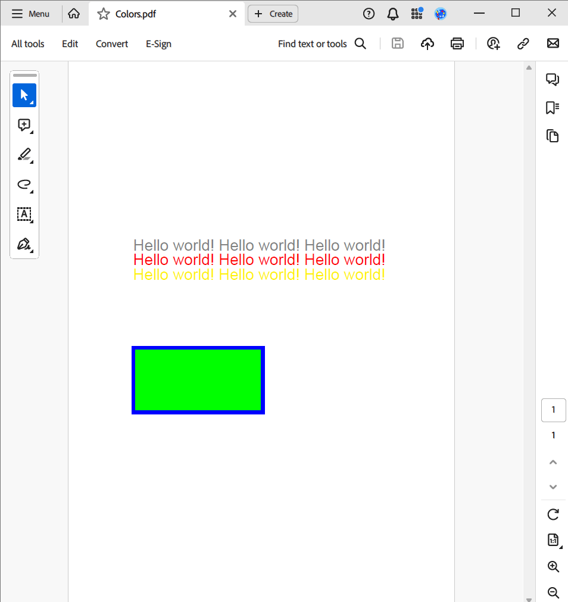
Task: Open All tools view
Action: click(27, 43)
